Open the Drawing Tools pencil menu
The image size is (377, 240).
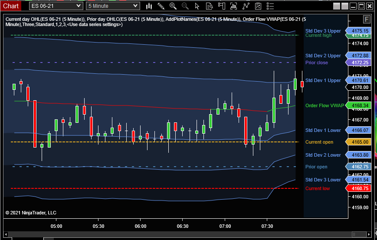[161, 6]
